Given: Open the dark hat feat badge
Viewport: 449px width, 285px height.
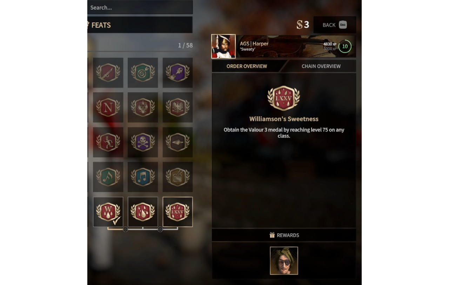Looking at the screenshot, I should click(x=177, y=142).
